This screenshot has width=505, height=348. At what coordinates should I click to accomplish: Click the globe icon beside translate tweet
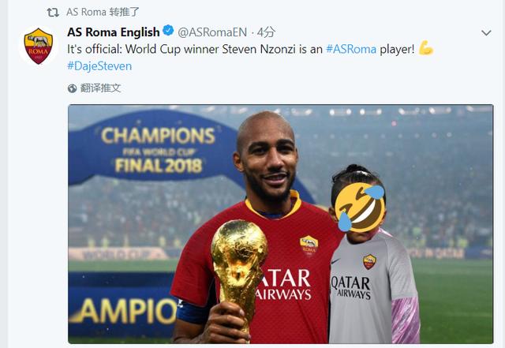pos(72,88)
